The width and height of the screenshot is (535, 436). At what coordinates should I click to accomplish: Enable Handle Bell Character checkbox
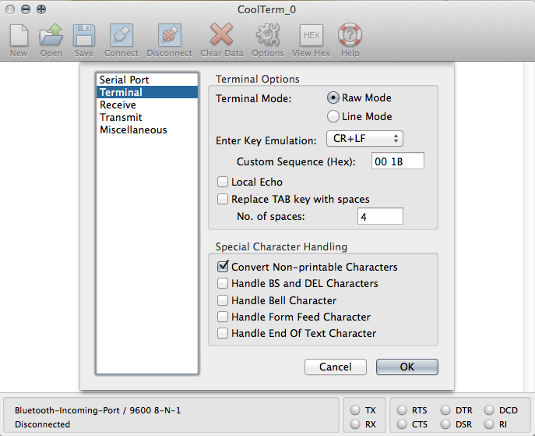(x=223, y=300)
